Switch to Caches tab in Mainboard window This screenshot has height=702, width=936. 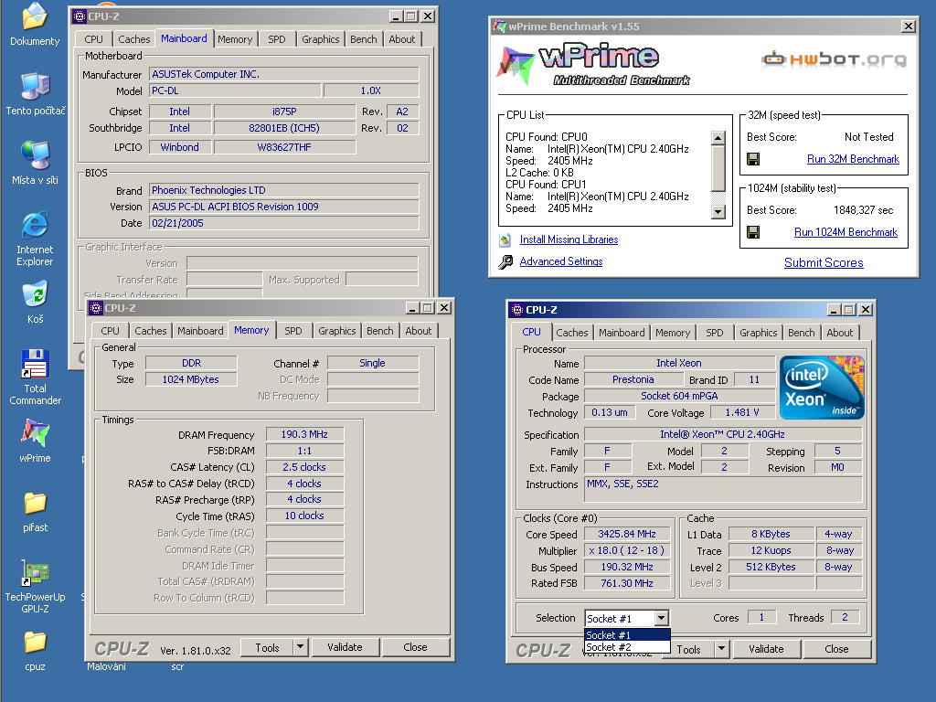pos(134,39)
